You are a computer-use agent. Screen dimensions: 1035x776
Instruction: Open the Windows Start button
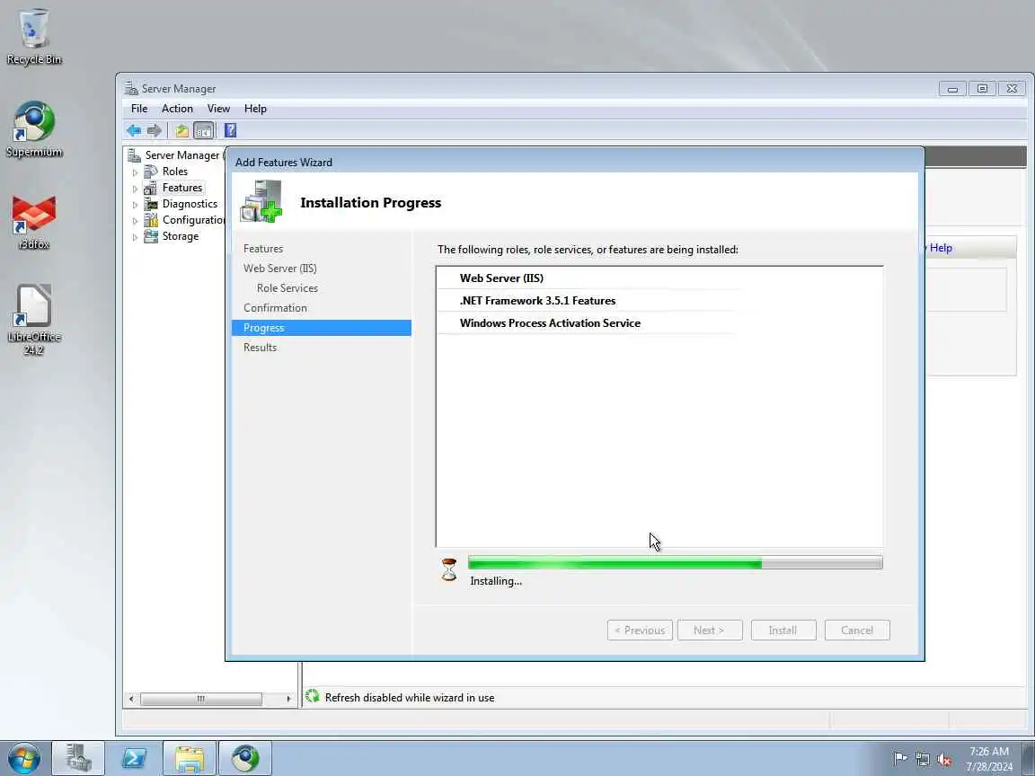click(x=25, y=758)
